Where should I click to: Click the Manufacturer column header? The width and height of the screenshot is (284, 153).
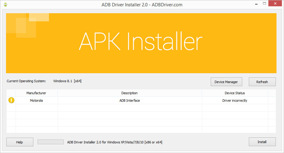(x=36, y=93)
